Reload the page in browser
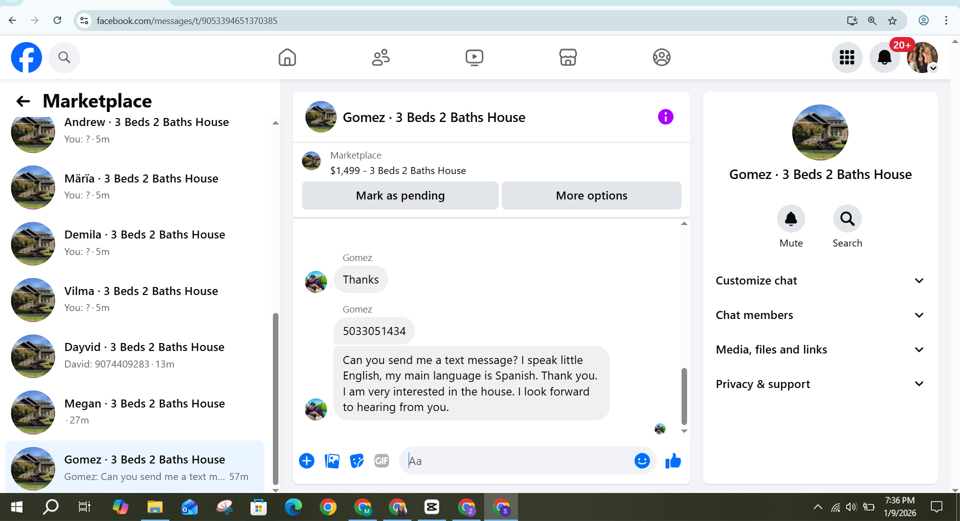 [x=58, y=20]
